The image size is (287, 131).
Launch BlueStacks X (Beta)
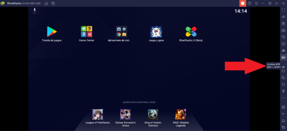point(191,32)
